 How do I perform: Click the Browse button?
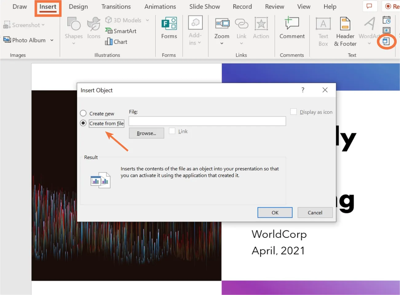(x=146, y=133)
